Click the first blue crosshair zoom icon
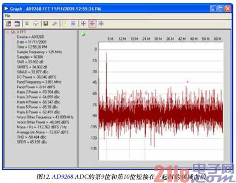 pyautogui.click(x=83, y=23)
